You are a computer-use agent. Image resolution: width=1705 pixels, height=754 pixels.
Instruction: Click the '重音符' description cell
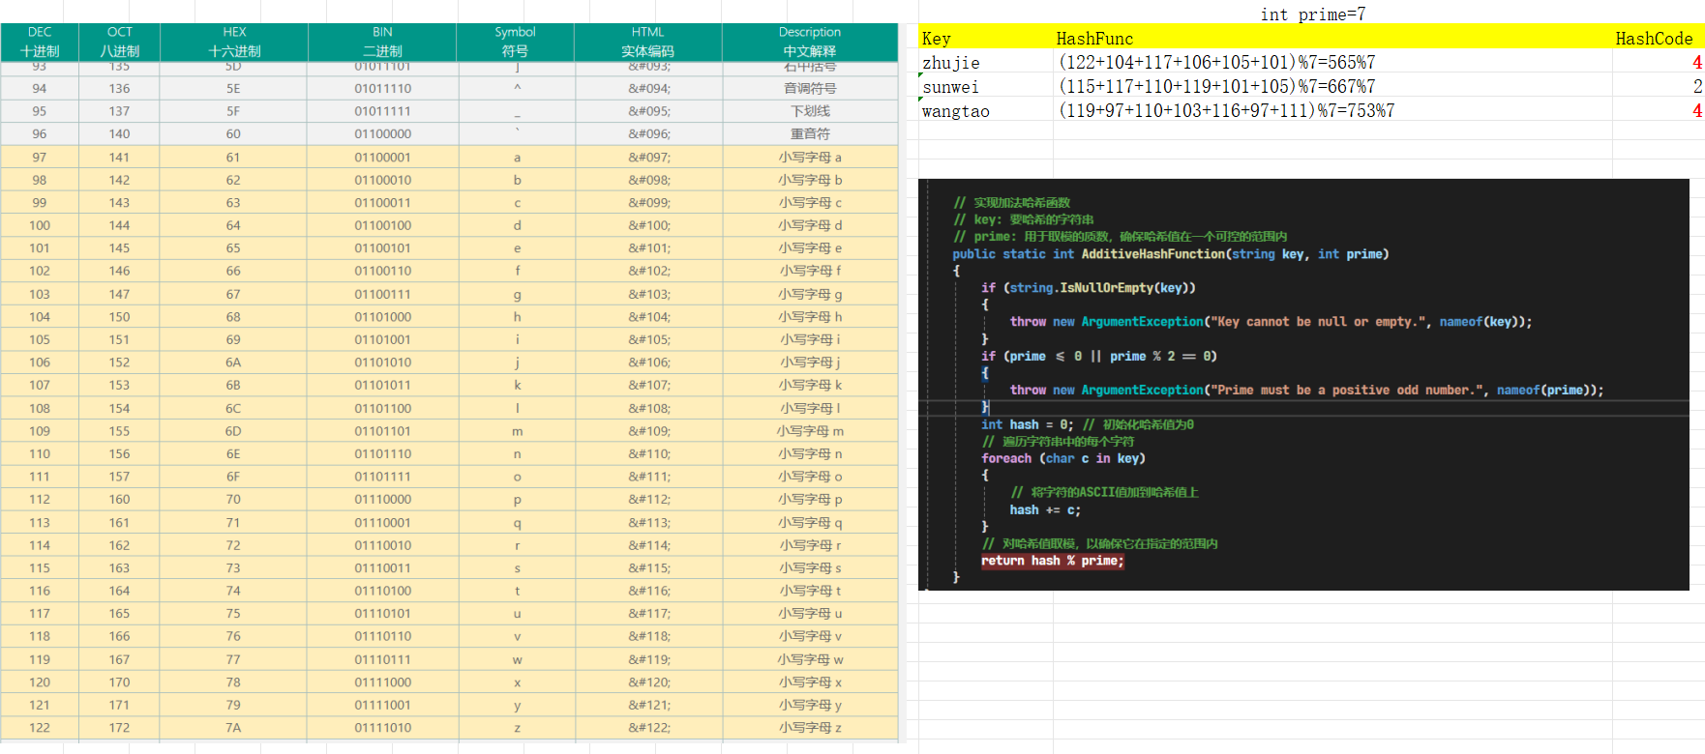tap(810, 133)
